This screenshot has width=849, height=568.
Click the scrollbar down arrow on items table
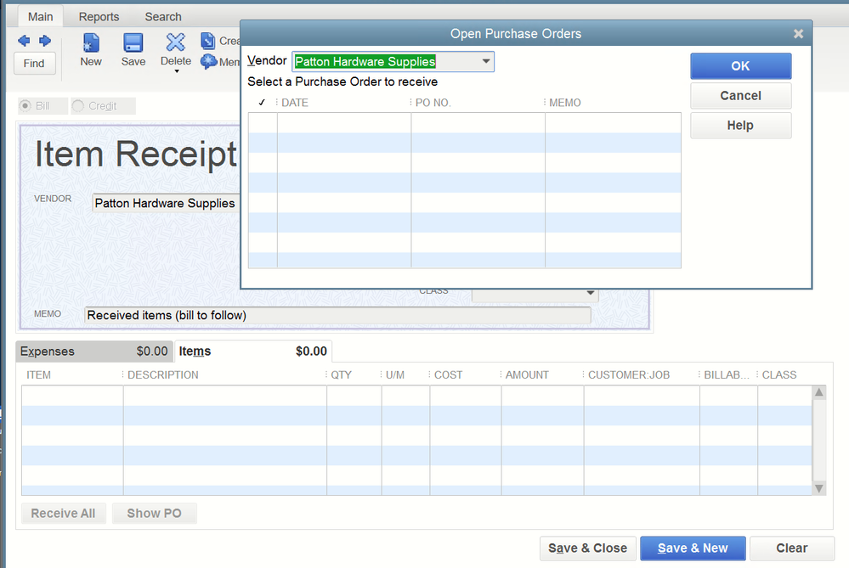tap(817, 488)
